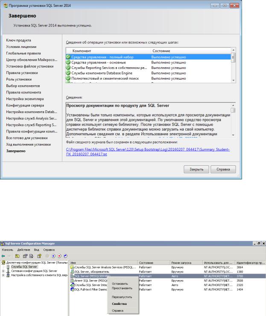Open the Консоль menu

click(x=7, y=250)
